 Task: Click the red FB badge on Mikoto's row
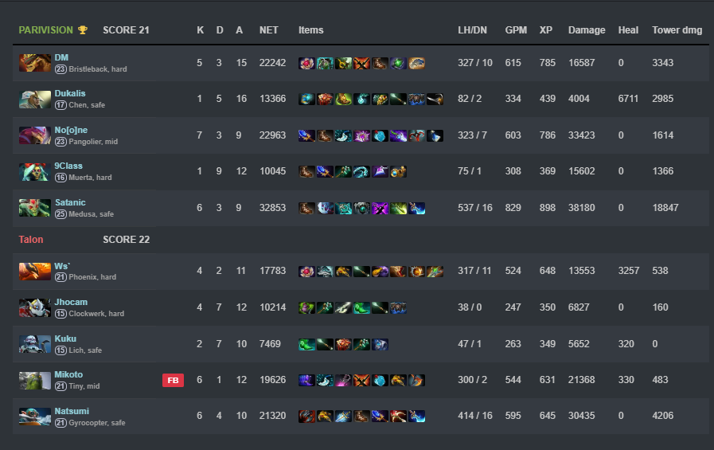coord(173,381)
